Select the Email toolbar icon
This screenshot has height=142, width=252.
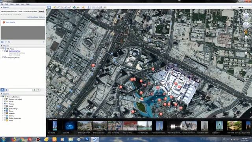94,7
